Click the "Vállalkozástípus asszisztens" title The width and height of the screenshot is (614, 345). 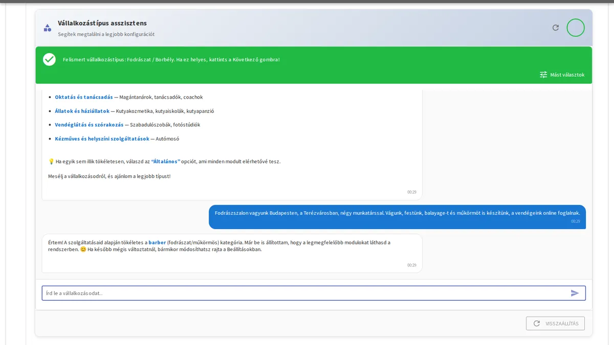click(x=102, y=23)
